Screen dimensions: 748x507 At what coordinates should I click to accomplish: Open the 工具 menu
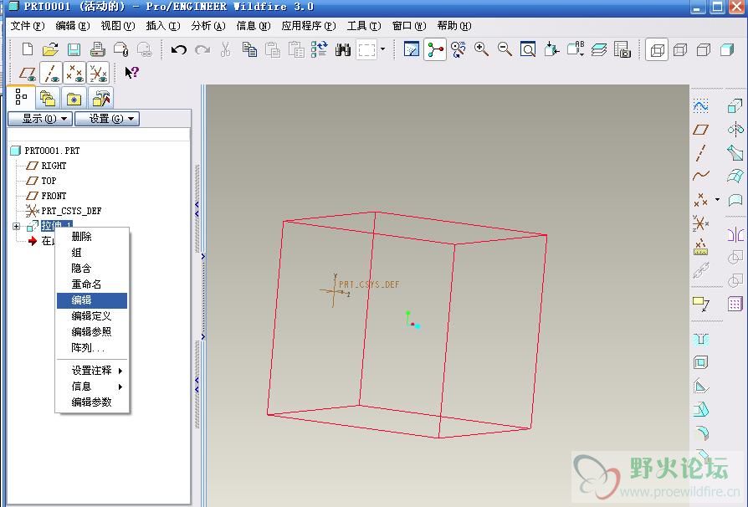[x=364, y=26]
